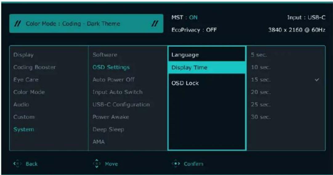The image size is (333, 175).
Task: Select the Eye Care category
Action: pyautogui.click(x=26, y=80)
